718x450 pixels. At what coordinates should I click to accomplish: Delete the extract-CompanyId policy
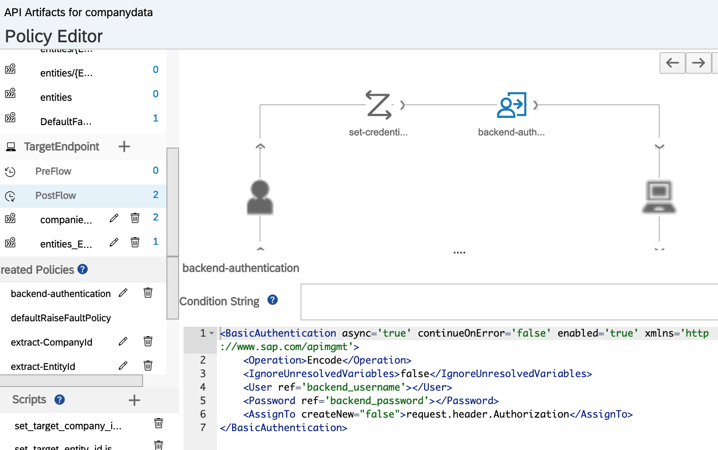(x=148, y=341)
